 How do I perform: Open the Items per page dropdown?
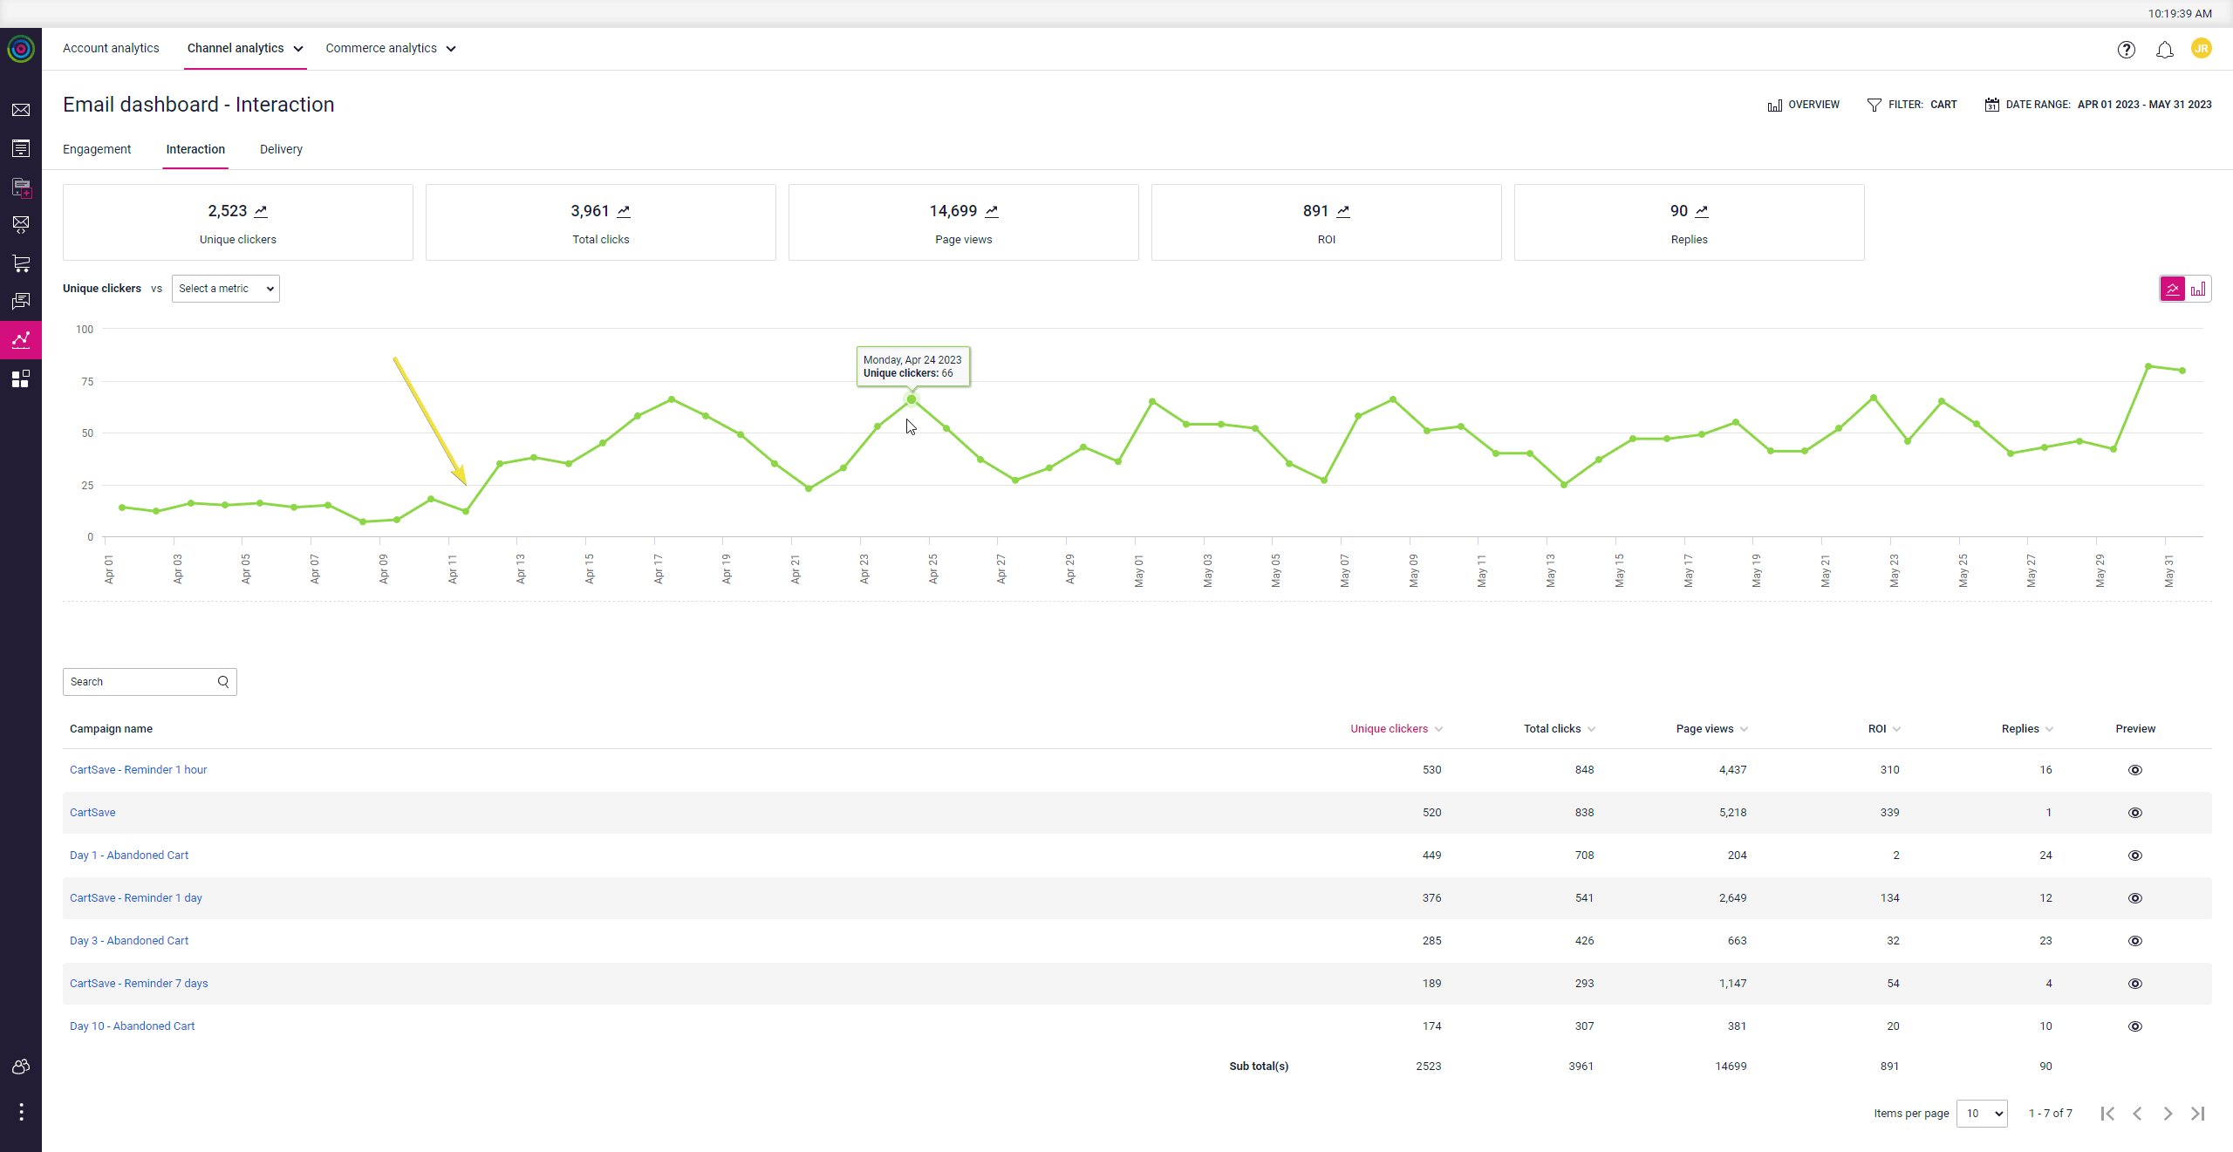[x=1981, y=1114]
